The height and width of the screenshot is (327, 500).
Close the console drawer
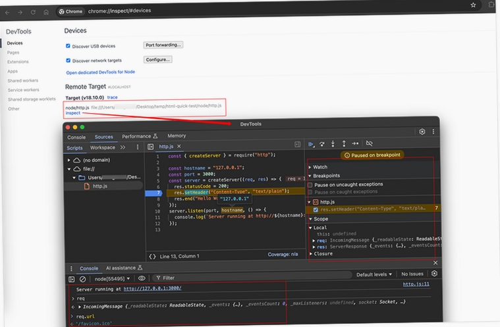point(435,263)
